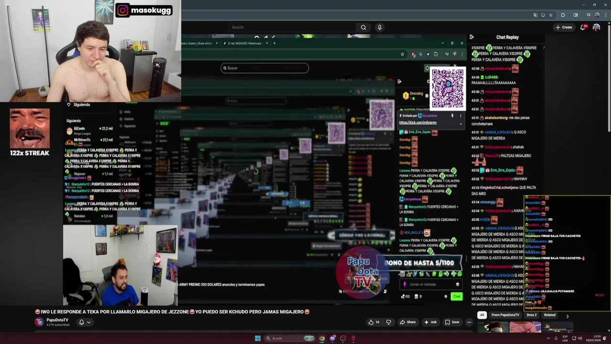Image resolution: width=611 pixels, height=344 pixels.
Task: Show hidden system tray icons chevron
Action: point(548,338)
